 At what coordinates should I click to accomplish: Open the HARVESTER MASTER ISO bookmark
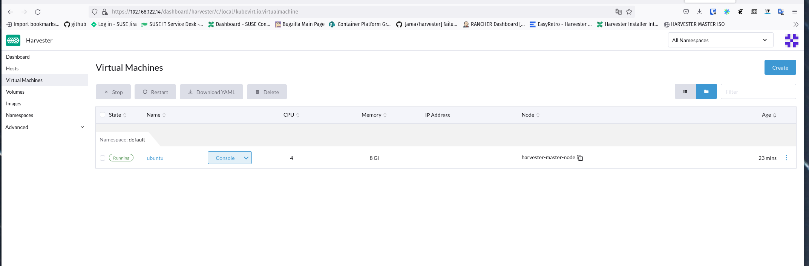[x=694, y=24]
